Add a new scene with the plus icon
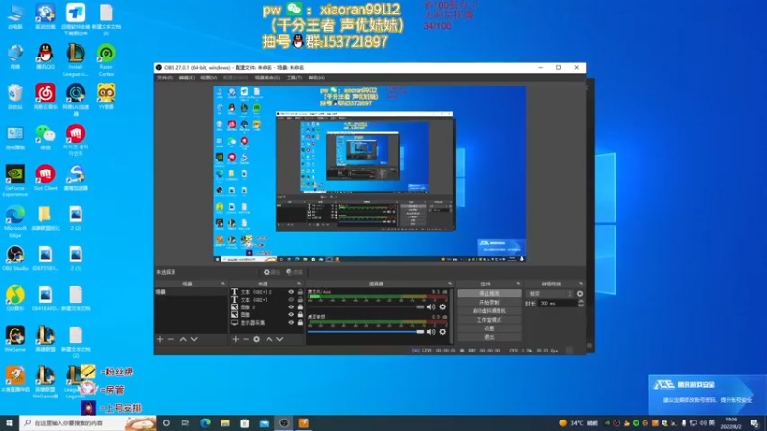The image size is (767, 431). click(160, 339)
